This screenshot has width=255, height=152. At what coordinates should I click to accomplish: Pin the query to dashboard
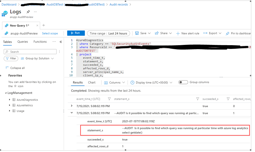tap(238, 33)
